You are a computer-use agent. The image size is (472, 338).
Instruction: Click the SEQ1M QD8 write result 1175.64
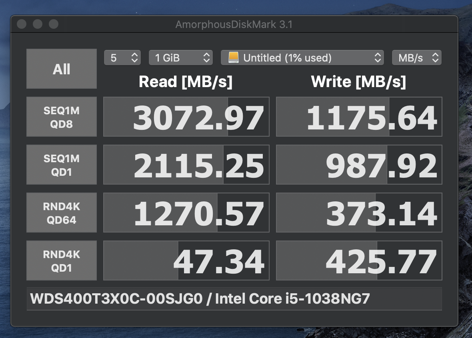coord(359,117)
